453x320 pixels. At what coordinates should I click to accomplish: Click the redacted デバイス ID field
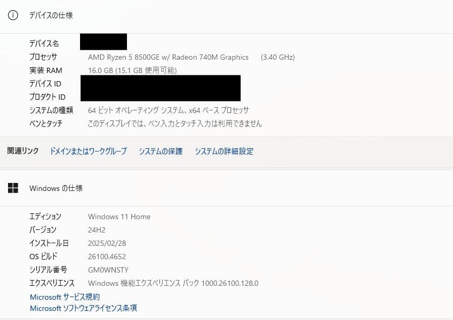[x=160, y=84]
